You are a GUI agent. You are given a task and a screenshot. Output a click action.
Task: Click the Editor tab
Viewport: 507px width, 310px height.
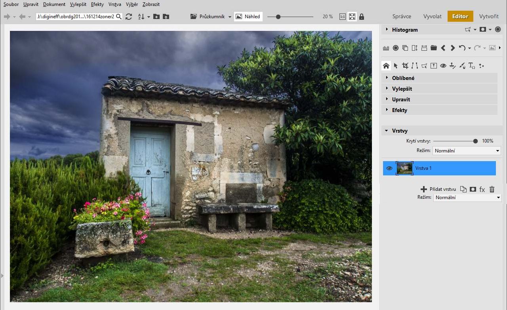[x=460, y=17]
